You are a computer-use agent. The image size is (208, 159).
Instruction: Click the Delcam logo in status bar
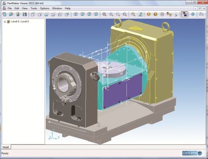[192, 153]
